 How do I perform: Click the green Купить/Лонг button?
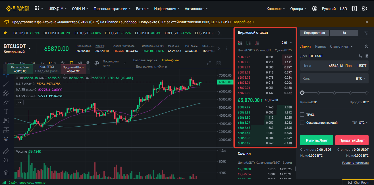(317, 140)
